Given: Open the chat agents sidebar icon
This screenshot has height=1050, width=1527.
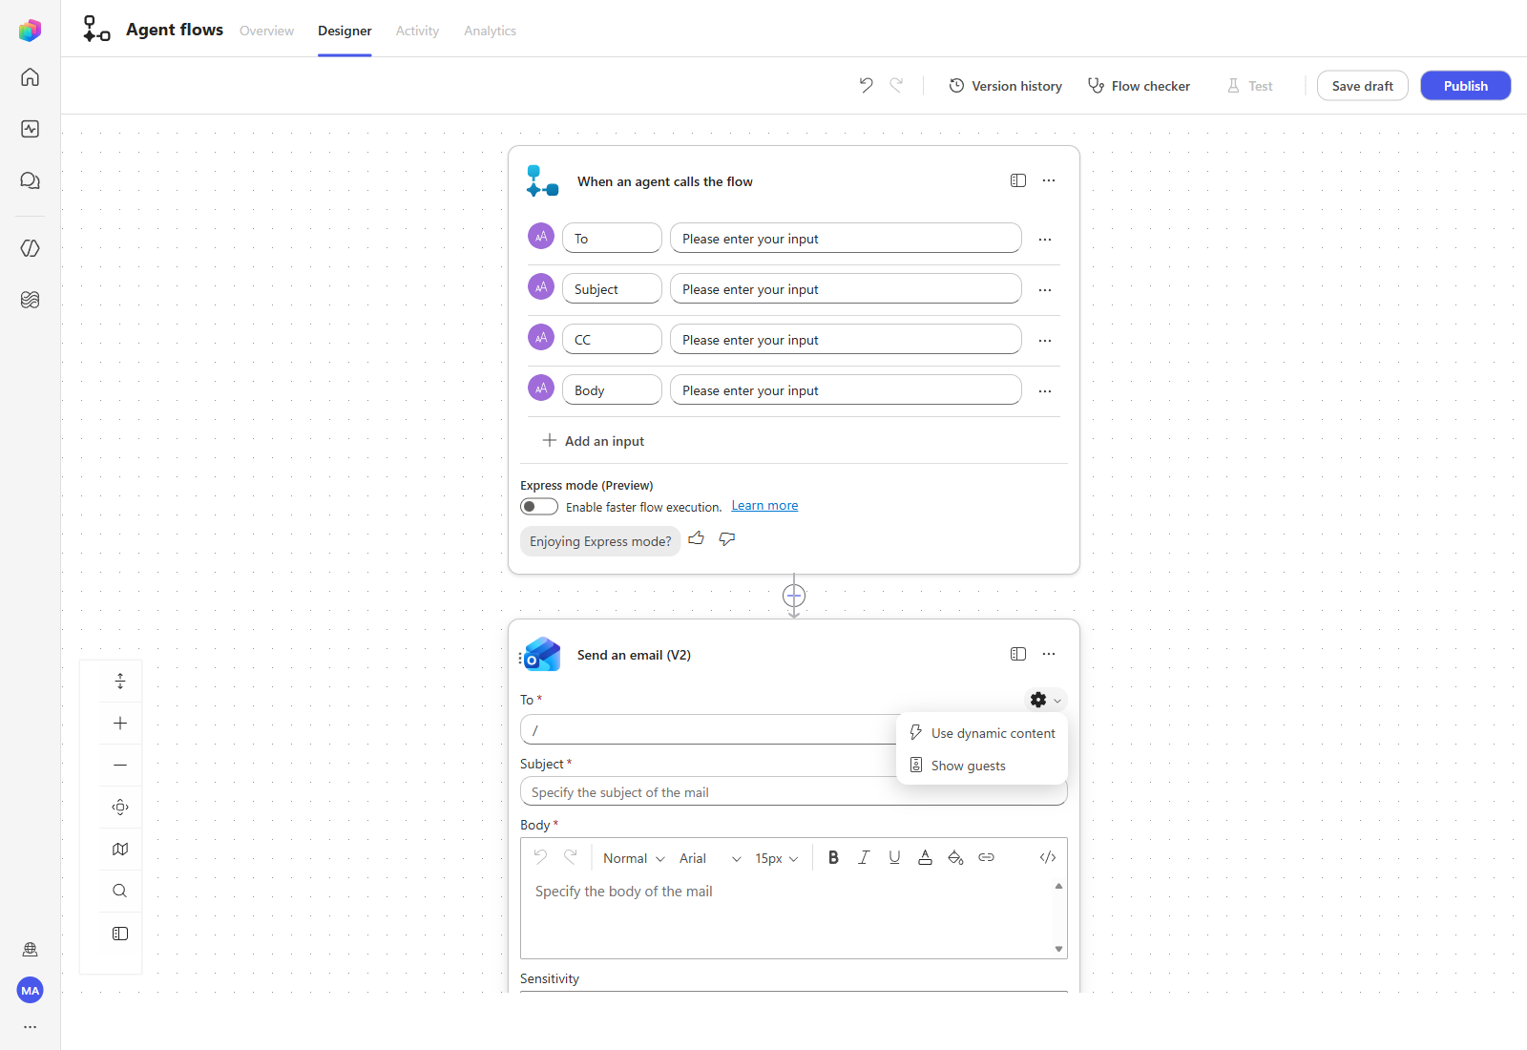Looking at the screenshot, I should pos(30,180).
